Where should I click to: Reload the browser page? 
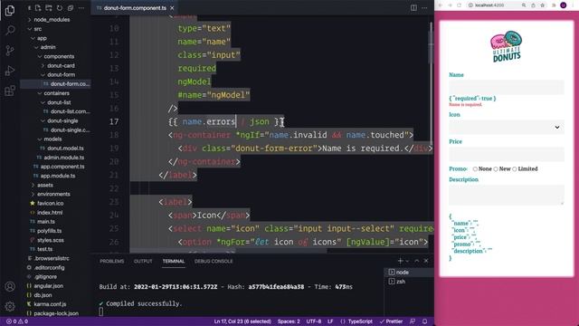tap(459, 5)
